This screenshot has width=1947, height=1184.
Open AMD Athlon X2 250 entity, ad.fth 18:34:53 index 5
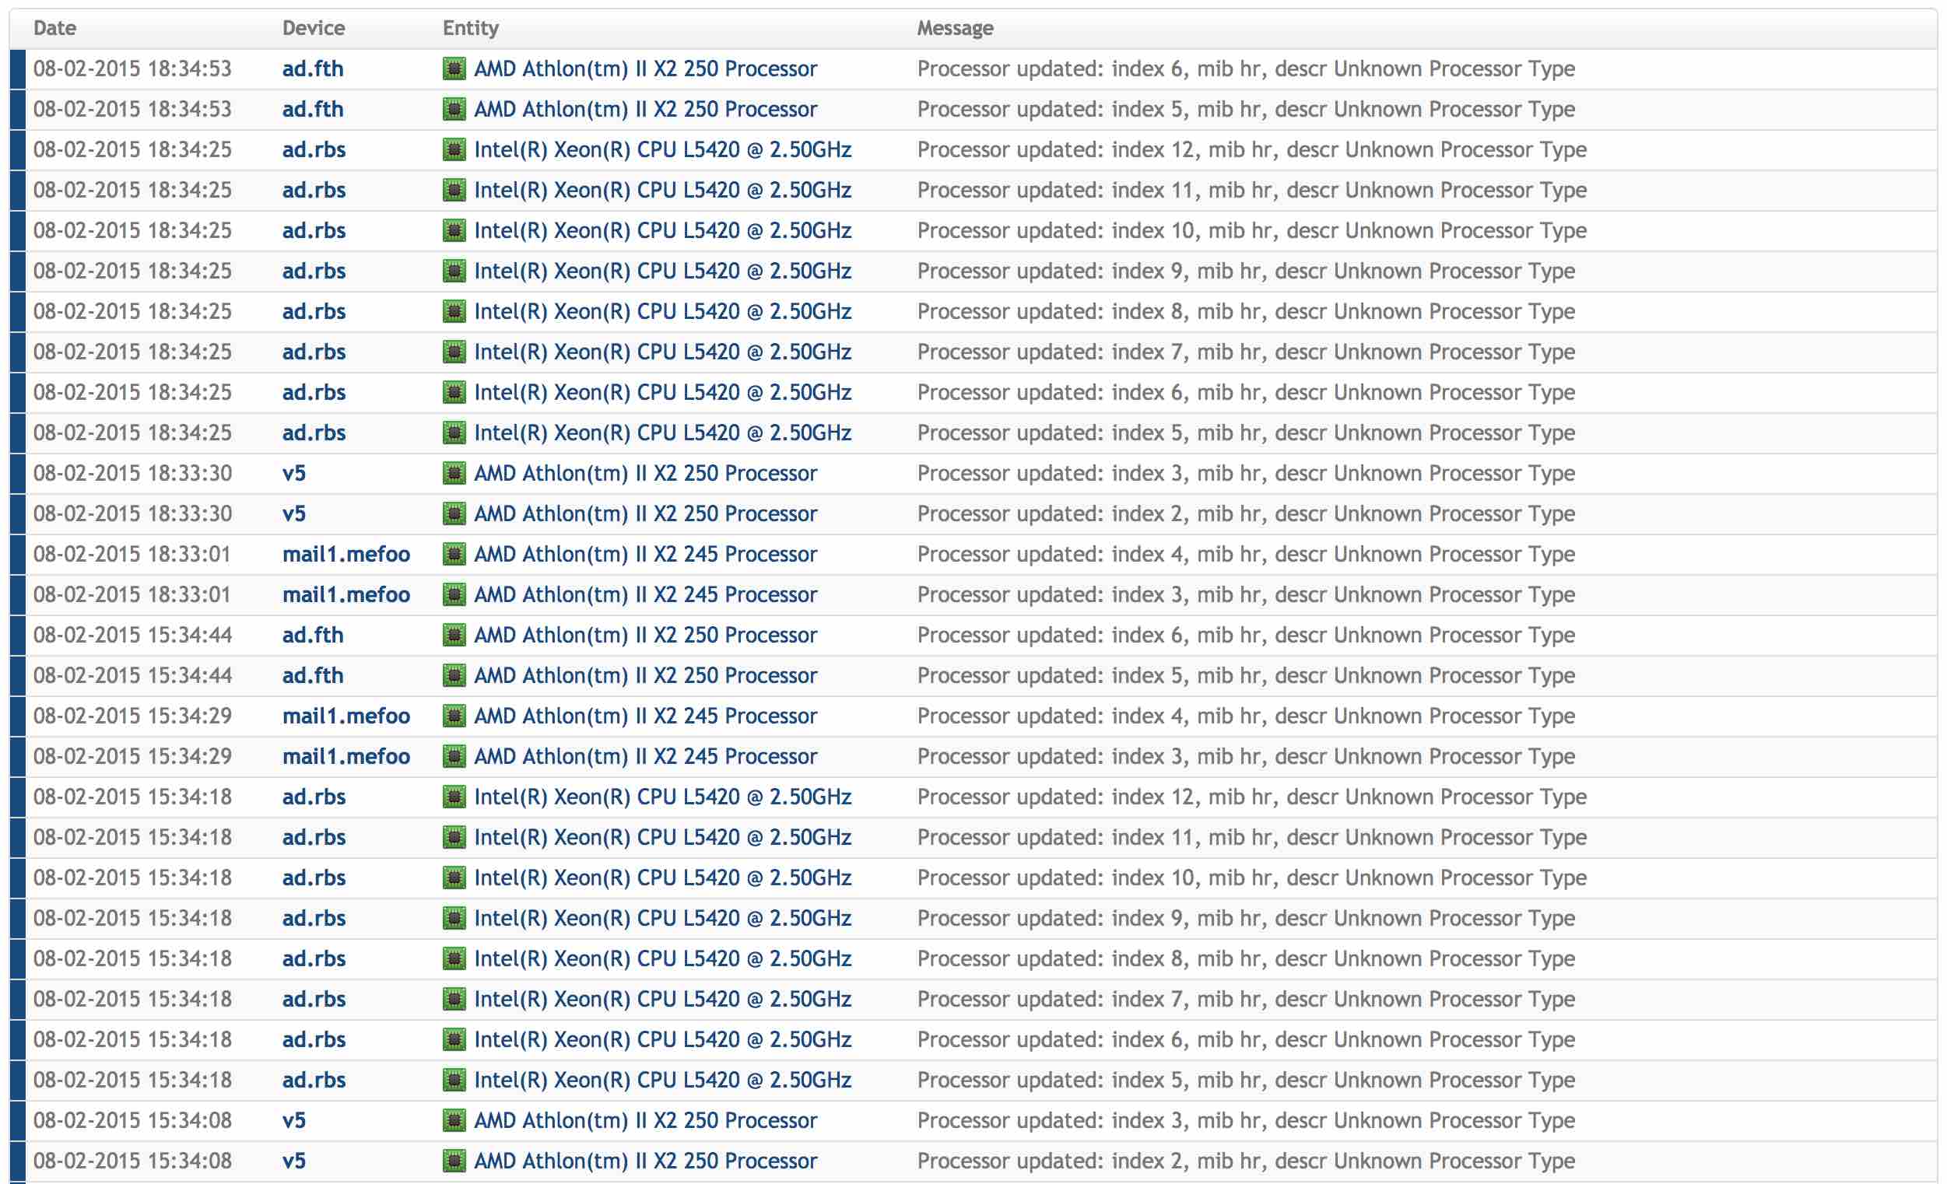tap(646, 109)
